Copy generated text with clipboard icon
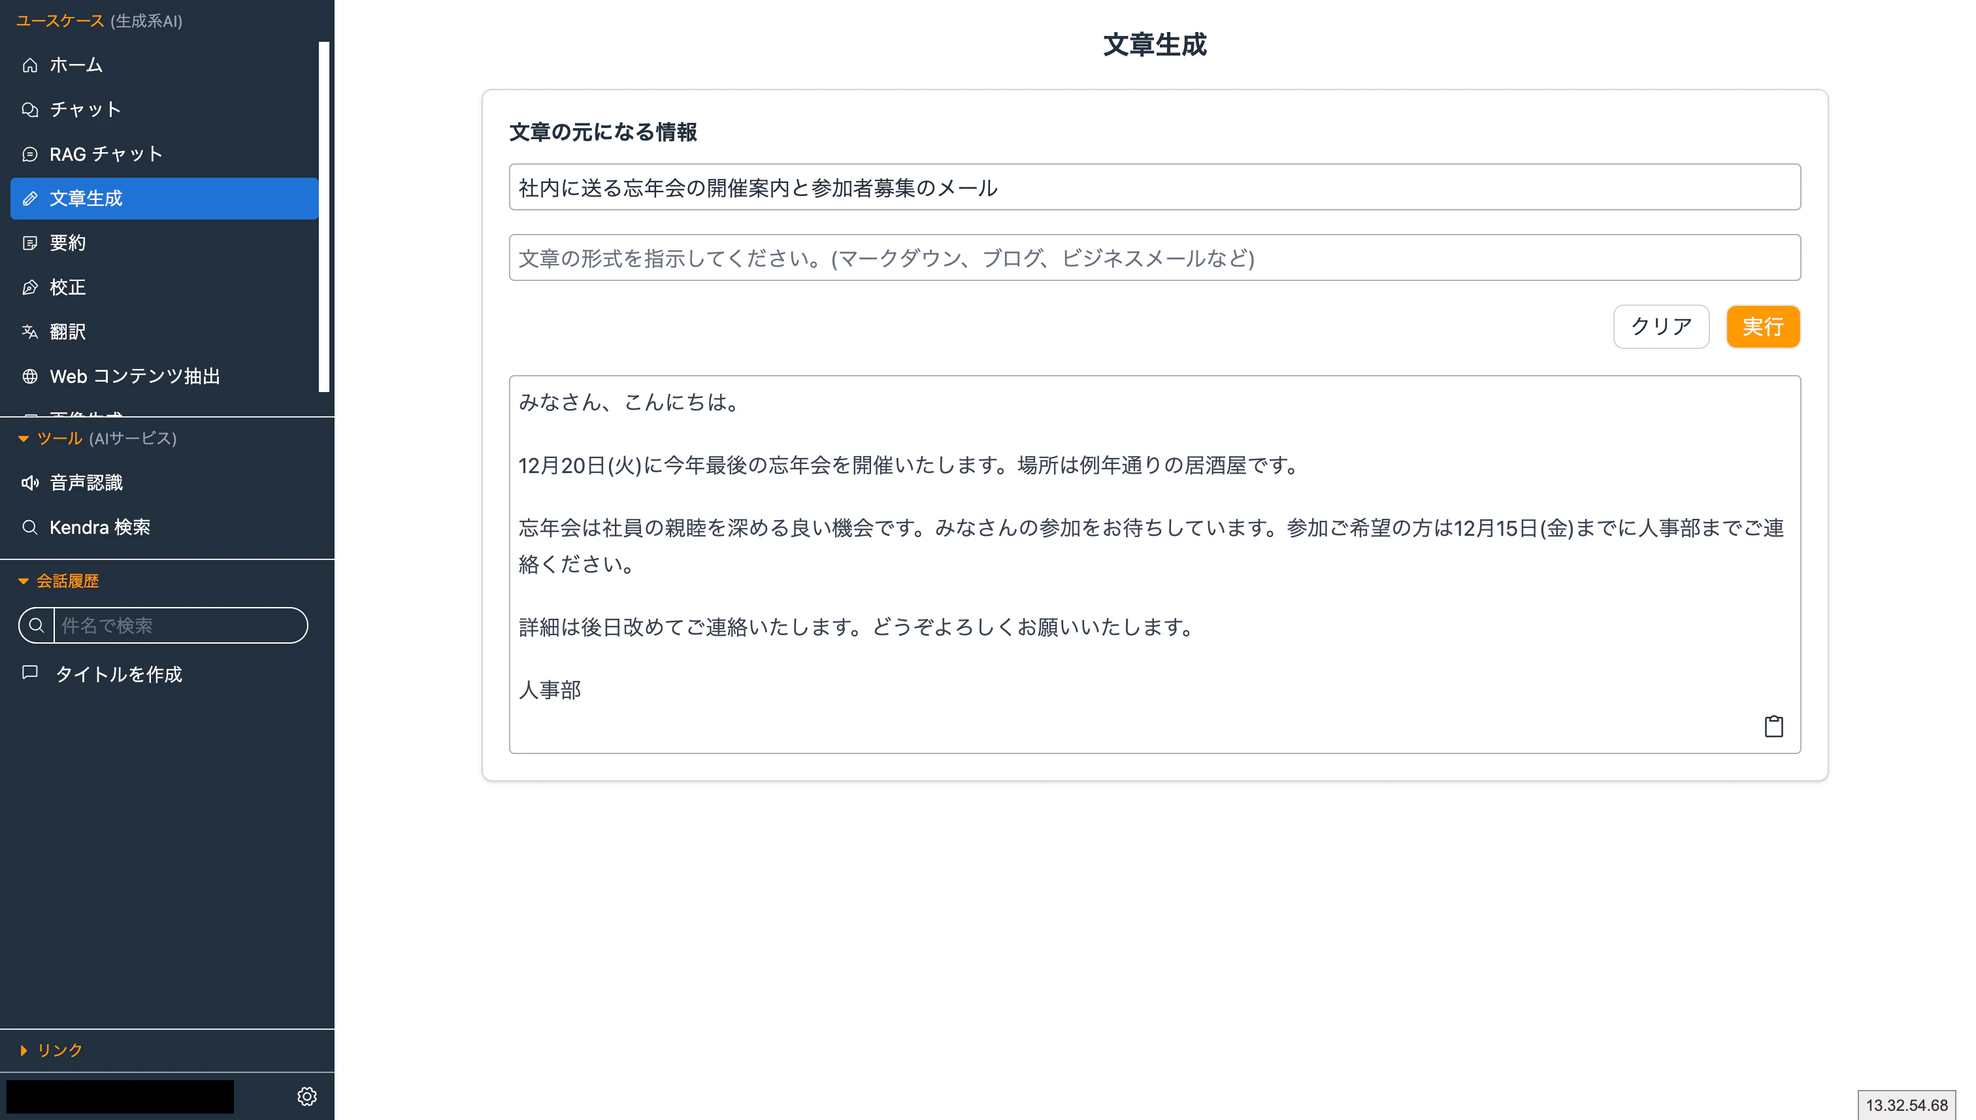The height and width of the screenshot is (1120, 1976). (1773, 726)
